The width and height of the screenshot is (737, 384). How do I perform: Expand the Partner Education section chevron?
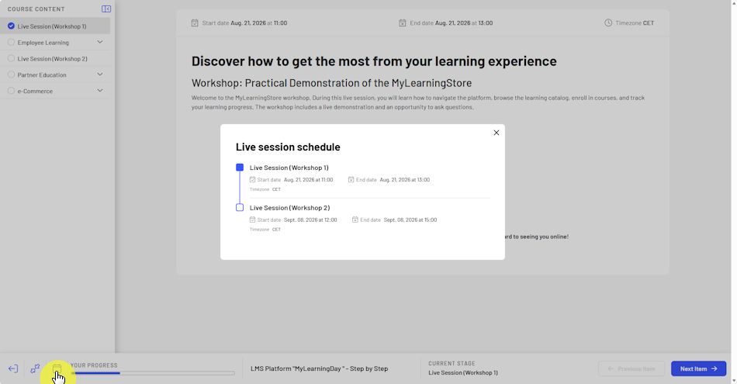point(99,74)
